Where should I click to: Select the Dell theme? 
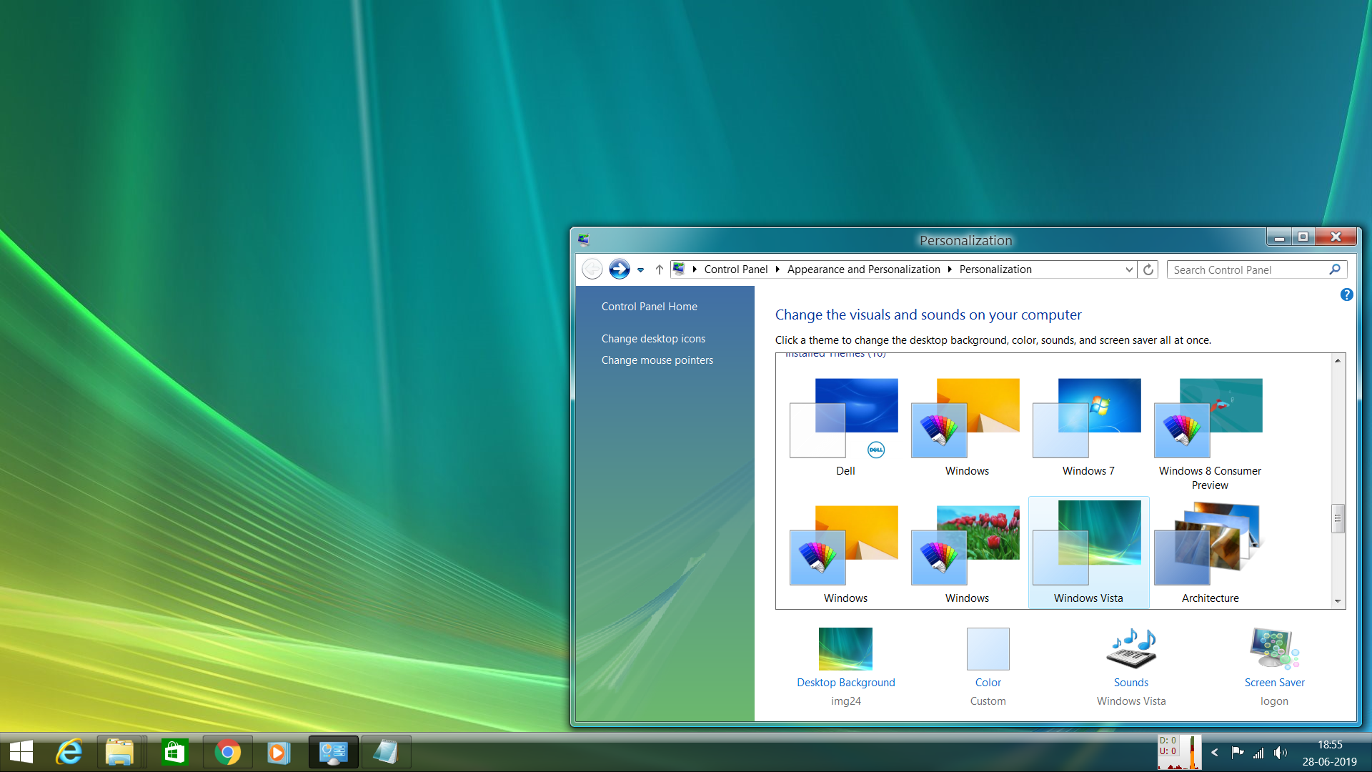845,427
